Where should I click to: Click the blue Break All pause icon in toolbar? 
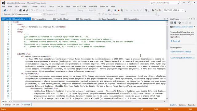115,10
